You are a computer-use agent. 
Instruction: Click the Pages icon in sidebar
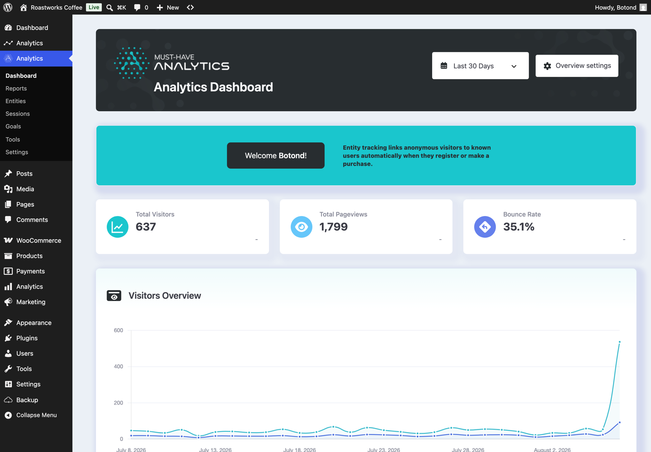point(8,204)
